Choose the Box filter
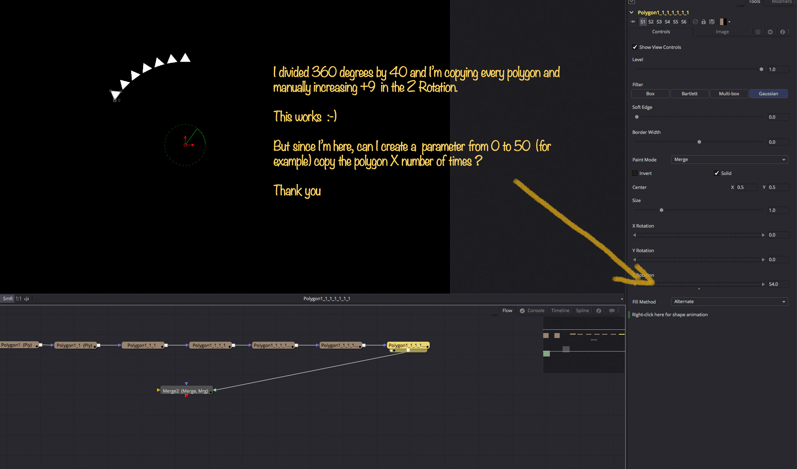 click(x=650, y=94)
